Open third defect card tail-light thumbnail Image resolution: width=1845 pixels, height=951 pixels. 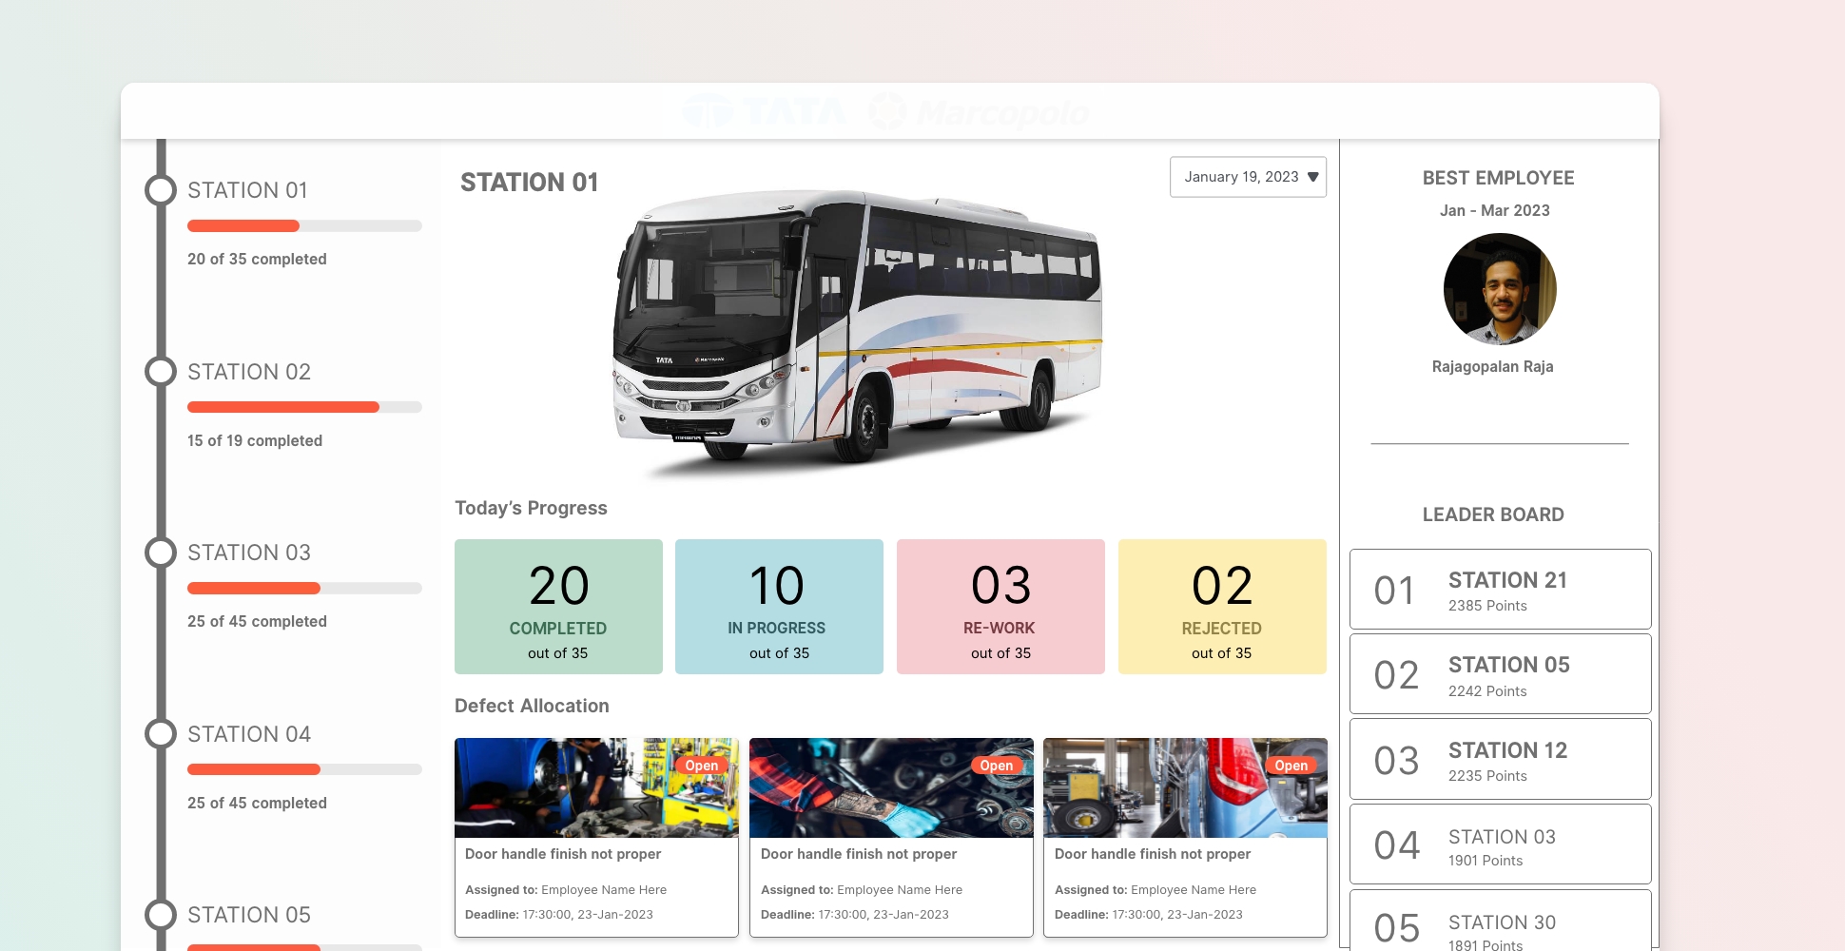1185,787
